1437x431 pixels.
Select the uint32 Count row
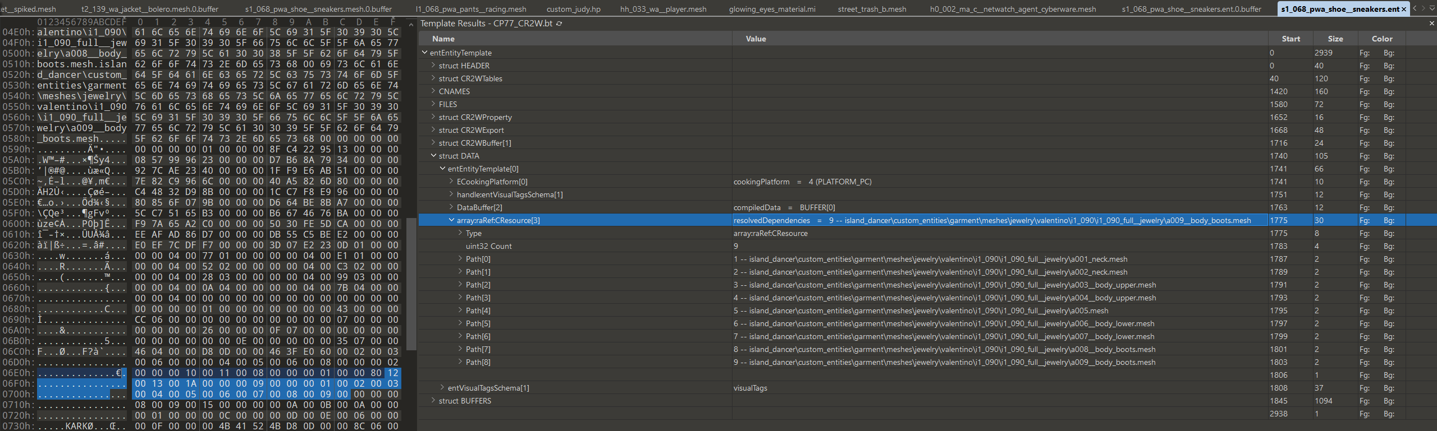coord(489,246)
